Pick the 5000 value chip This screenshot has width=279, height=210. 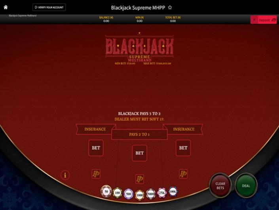[151, 194]
